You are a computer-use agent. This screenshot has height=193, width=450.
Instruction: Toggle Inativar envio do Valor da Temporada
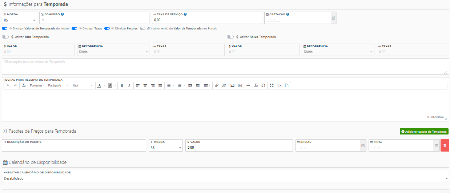point(142,28)
